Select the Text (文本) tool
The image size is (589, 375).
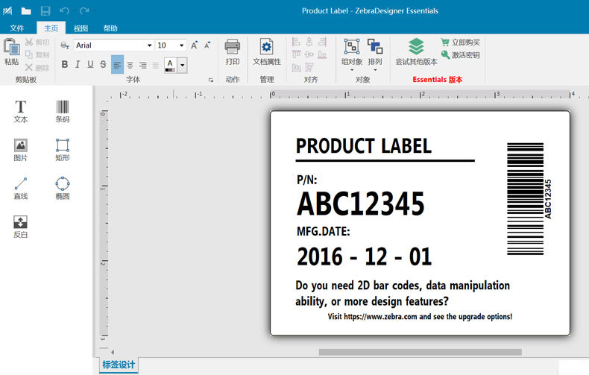coord(21,112)
